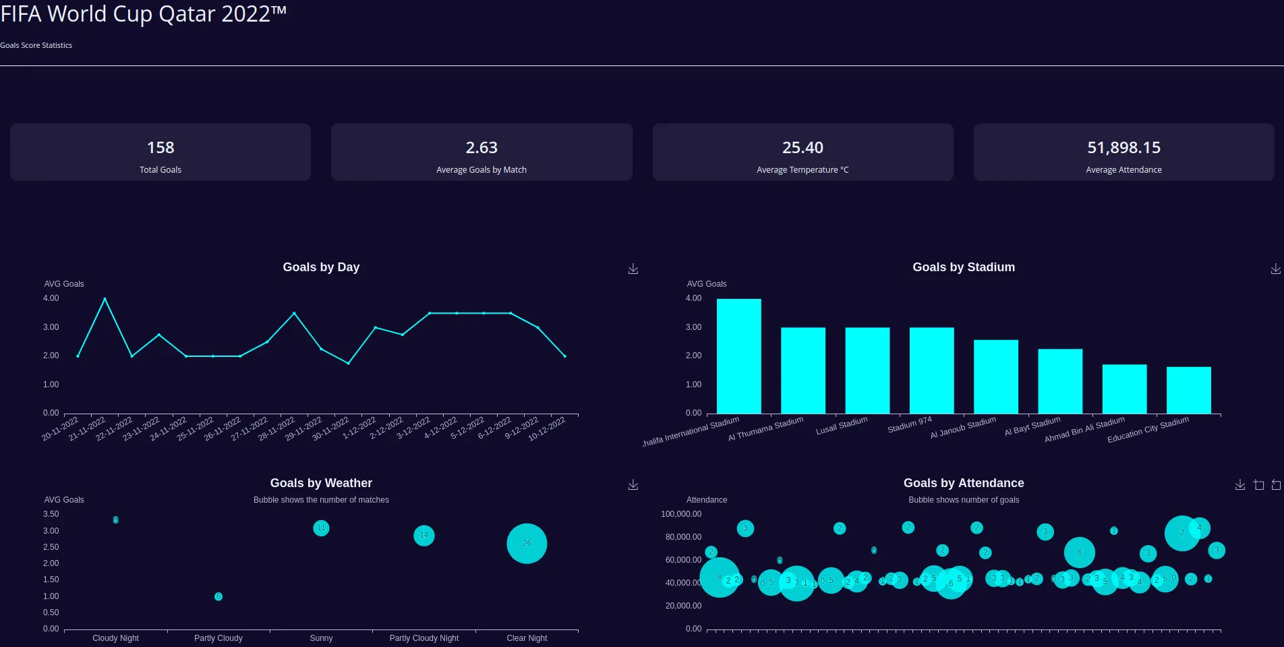
Task: Download the Goals by Day chart image
Action: (633, 269)
